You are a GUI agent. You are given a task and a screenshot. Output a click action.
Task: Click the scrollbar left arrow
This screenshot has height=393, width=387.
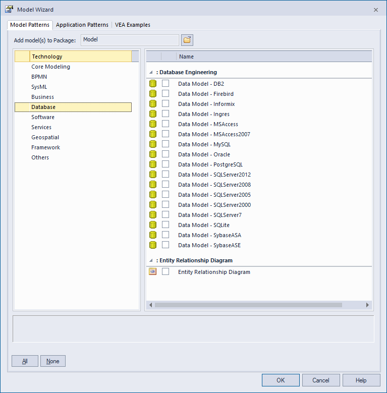tap(150, 305)
